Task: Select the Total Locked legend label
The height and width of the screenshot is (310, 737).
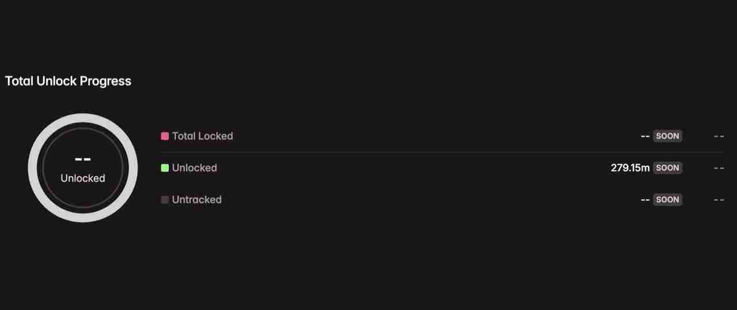Action: pos(202,136)
